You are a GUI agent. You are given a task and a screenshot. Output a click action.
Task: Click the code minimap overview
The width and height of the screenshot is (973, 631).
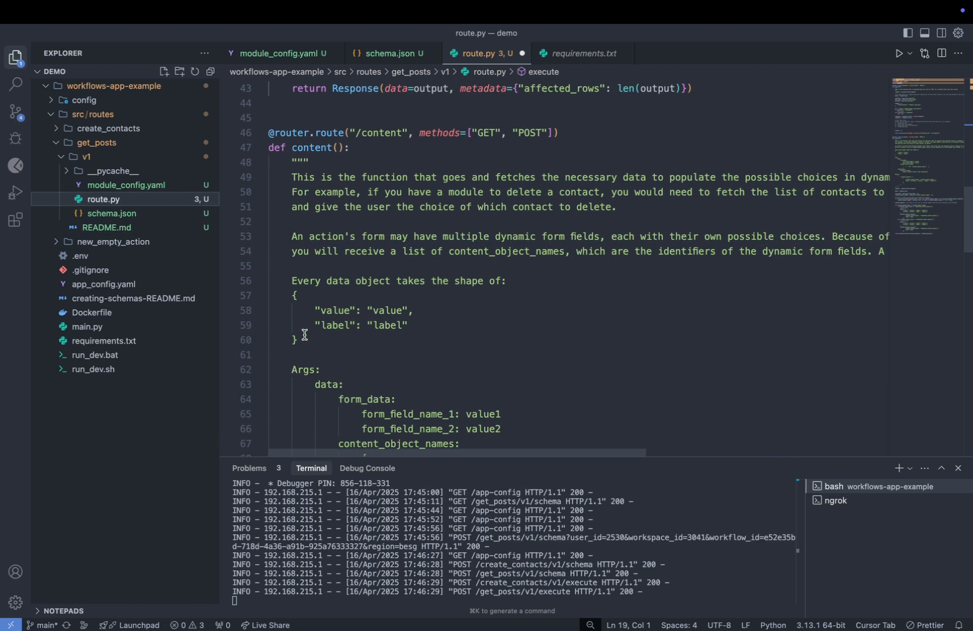click(927, 158)
